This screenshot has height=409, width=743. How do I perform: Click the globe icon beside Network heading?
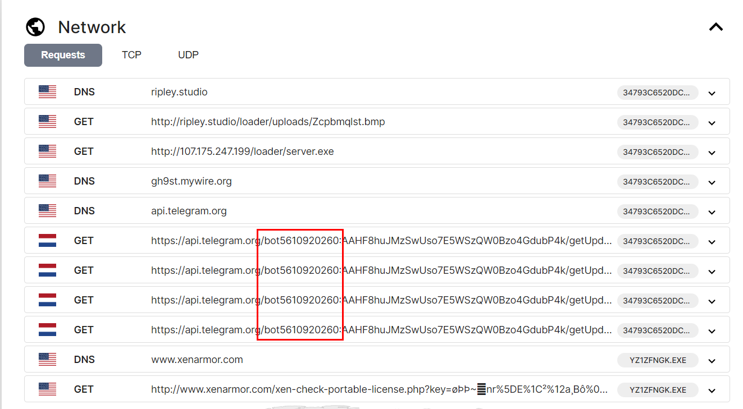pyautogui.click(x=35, y=27)
